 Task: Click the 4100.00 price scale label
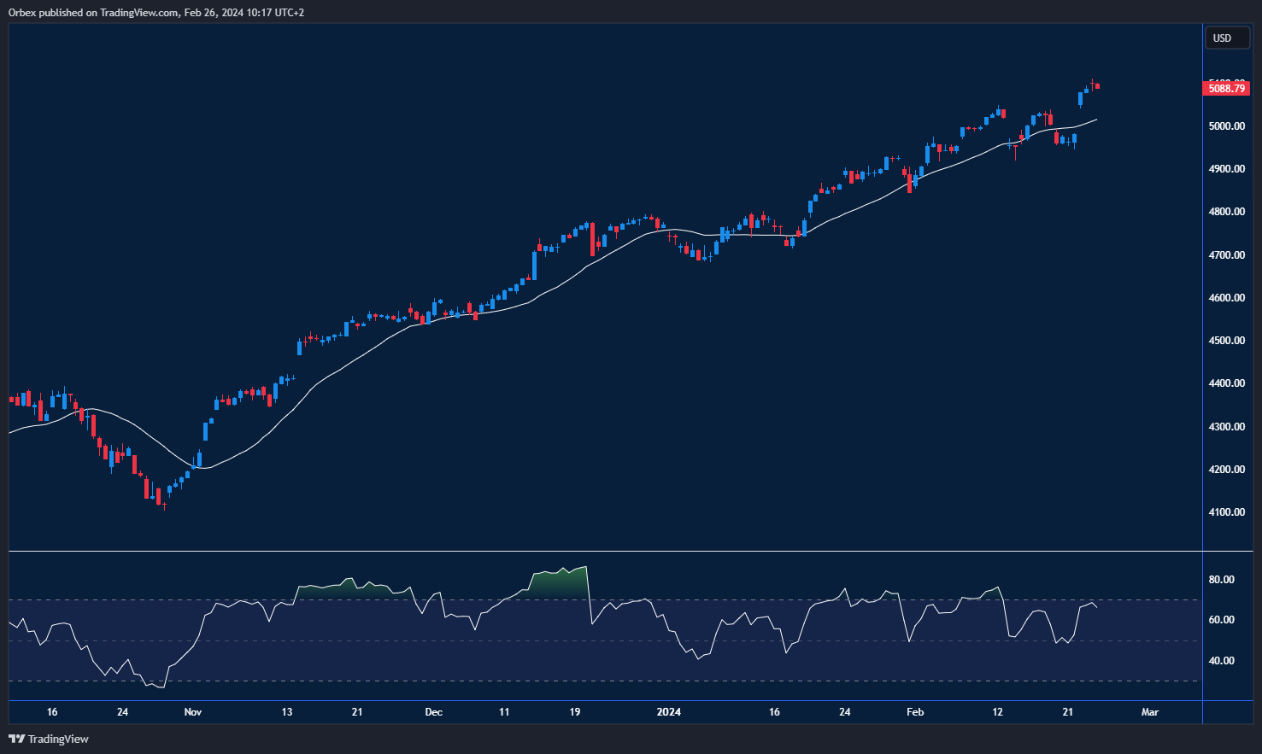coord(1229,511)
